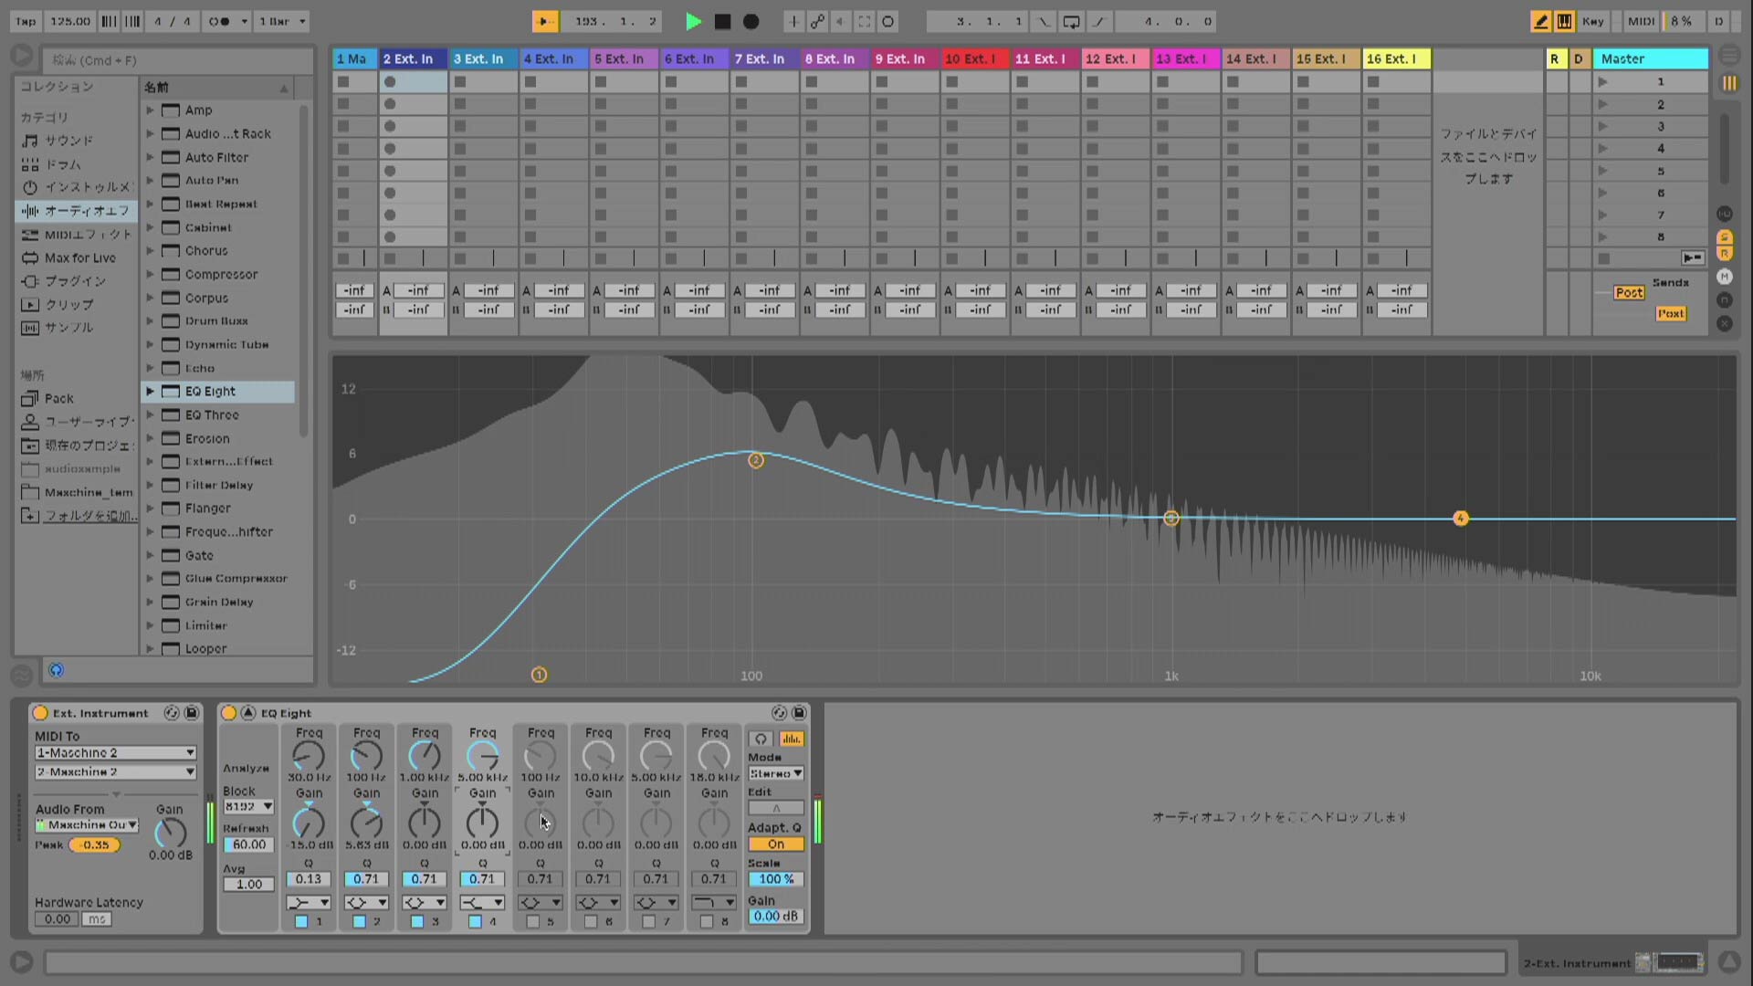Screen dimensions: 1753x986
Task: Click the Key map mode button
Action: (1593, 21)
